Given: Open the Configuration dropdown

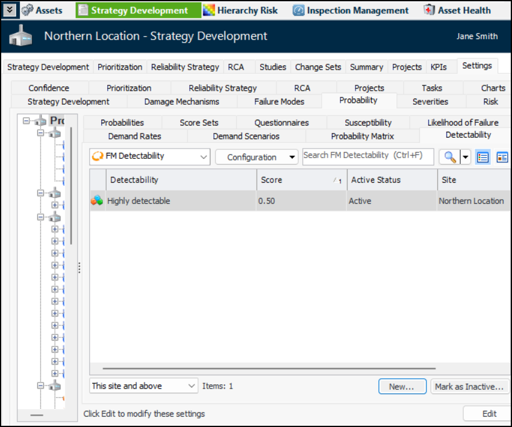Looking at the screenshot, I should [257, 157].
